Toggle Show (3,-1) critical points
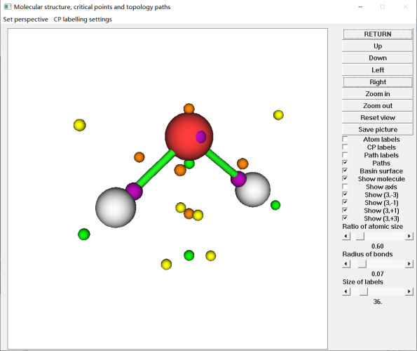 (345, 202)
